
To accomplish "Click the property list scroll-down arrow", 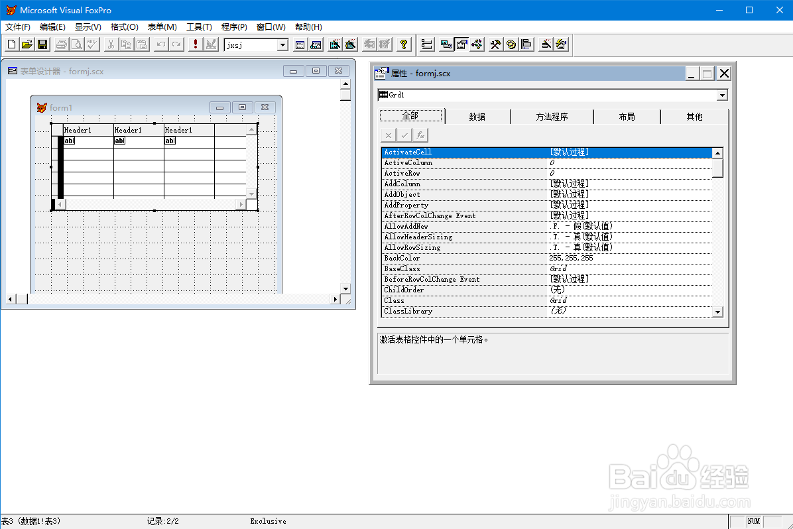I will click(717, 312).
